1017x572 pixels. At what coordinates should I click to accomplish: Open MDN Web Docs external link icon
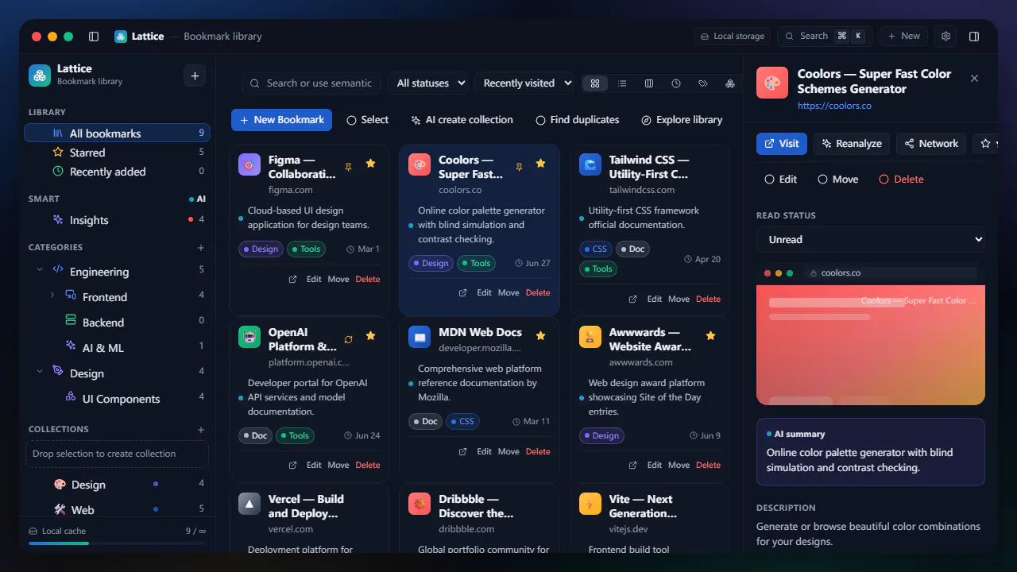point(463,452)
